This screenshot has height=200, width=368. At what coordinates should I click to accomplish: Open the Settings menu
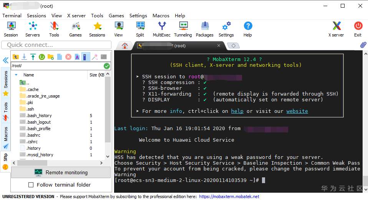click(x=138, y=16)
